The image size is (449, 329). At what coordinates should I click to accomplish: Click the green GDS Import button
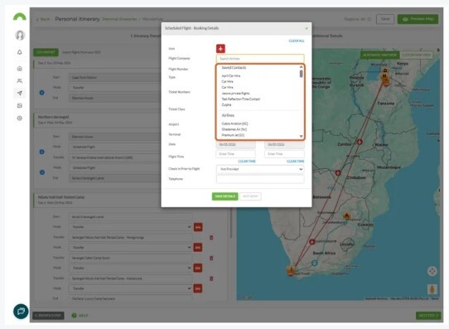tap(46, 52)
